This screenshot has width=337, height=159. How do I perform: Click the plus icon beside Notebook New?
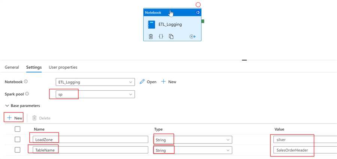[x=164, y=82]
